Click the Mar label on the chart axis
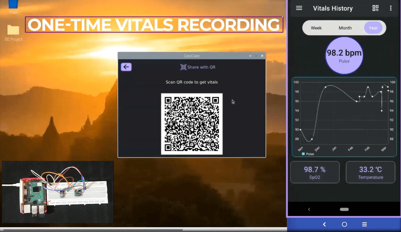401x232 pixels. pos(384,148)
